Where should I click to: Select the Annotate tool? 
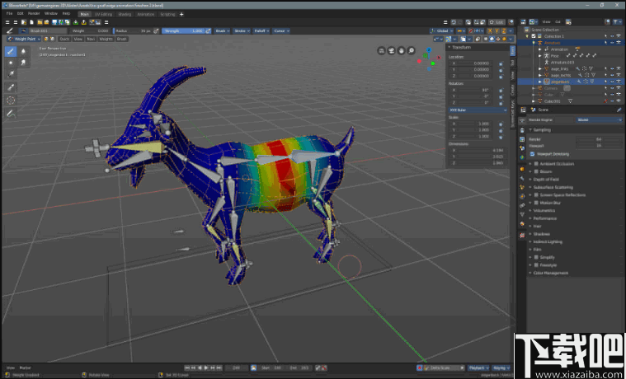pos(11,114)
